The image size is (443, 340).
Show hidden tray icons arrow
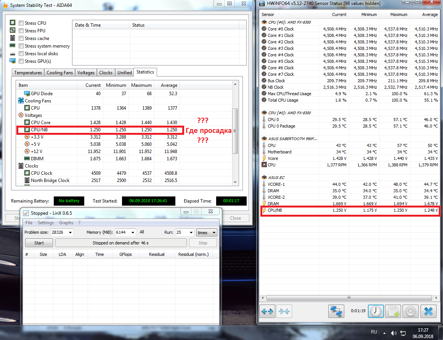point(384,333)
